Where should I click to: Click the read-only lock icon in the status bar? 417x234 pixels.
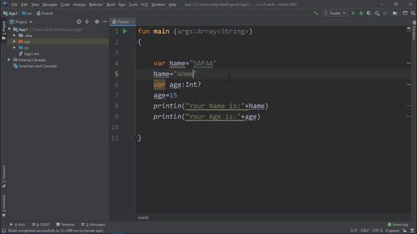405,231
